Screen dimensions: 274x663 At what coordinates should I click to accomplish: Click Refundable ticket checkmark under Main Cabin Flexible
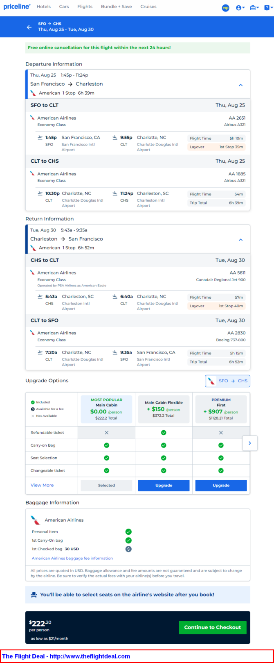164,432
